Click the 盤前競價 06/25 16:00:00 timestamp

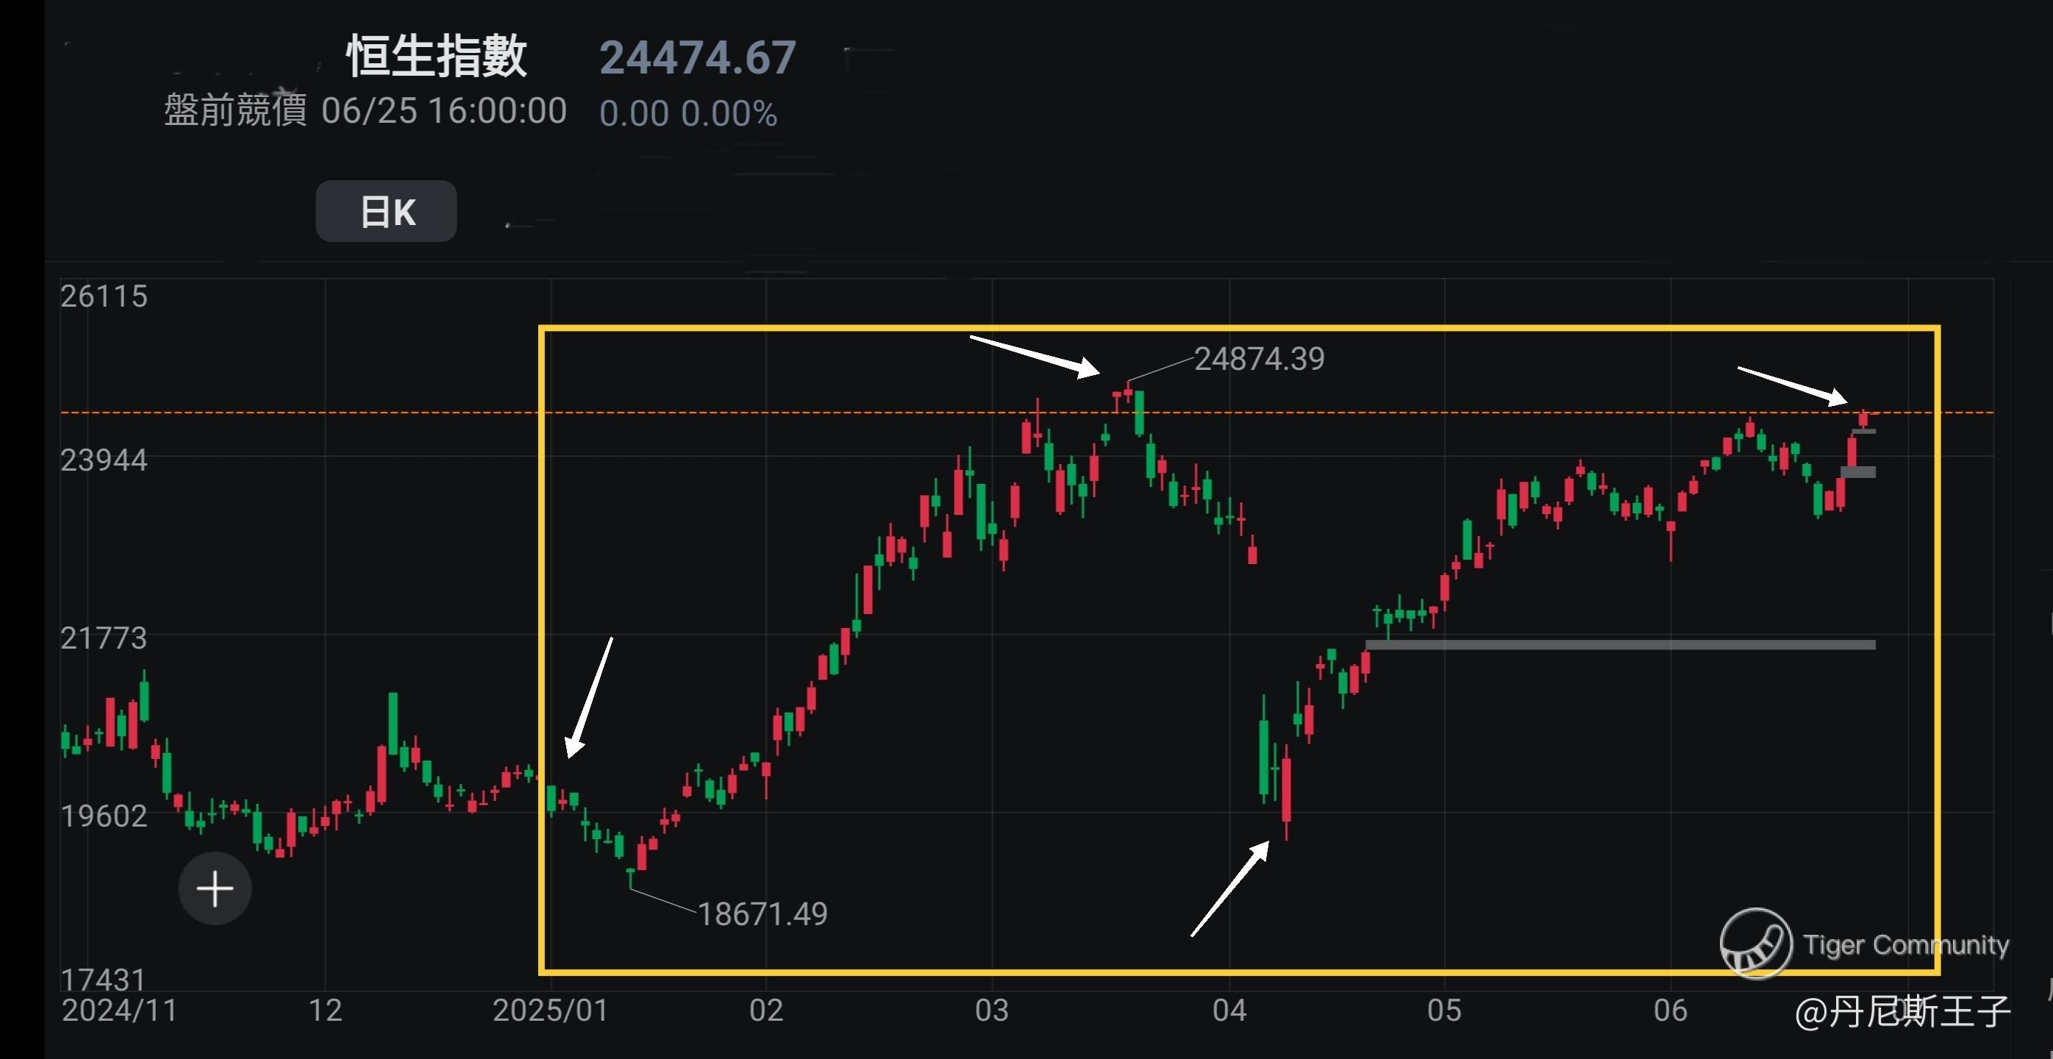click(365, 110)
